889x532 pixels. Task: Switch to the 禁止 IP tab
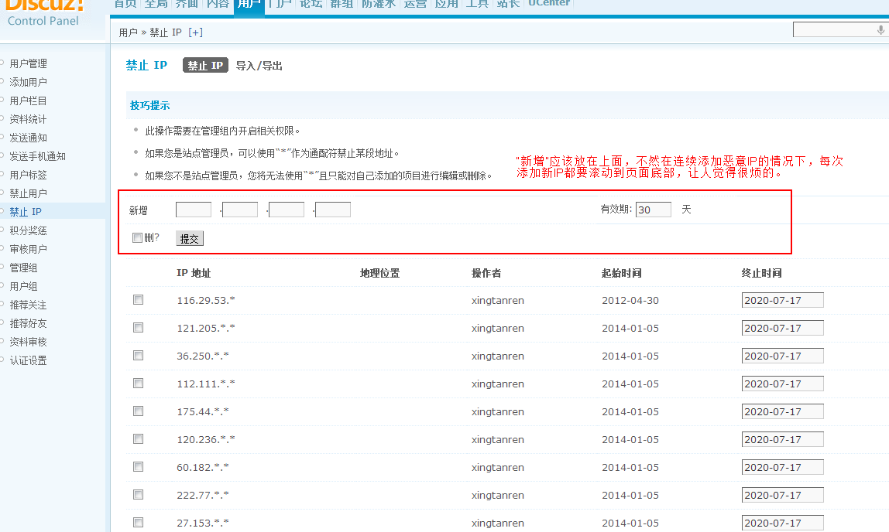(205, 65)
